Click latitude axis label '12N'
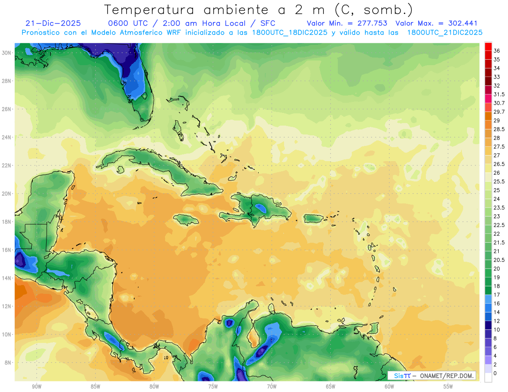 coord(6,306)
